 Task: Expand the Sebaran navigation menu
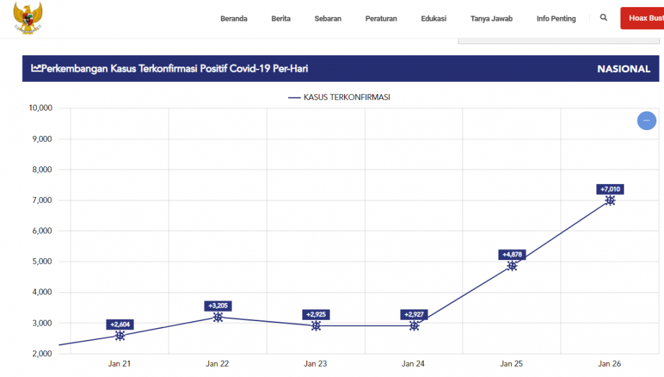[x=328, y=19]
